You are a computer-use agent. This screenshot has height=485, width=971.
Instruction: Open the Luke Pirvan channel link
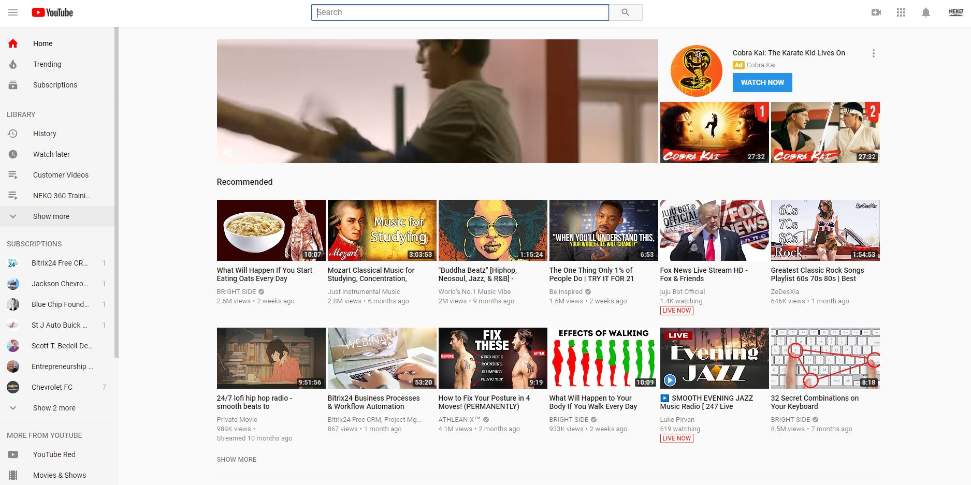point(677,419)
